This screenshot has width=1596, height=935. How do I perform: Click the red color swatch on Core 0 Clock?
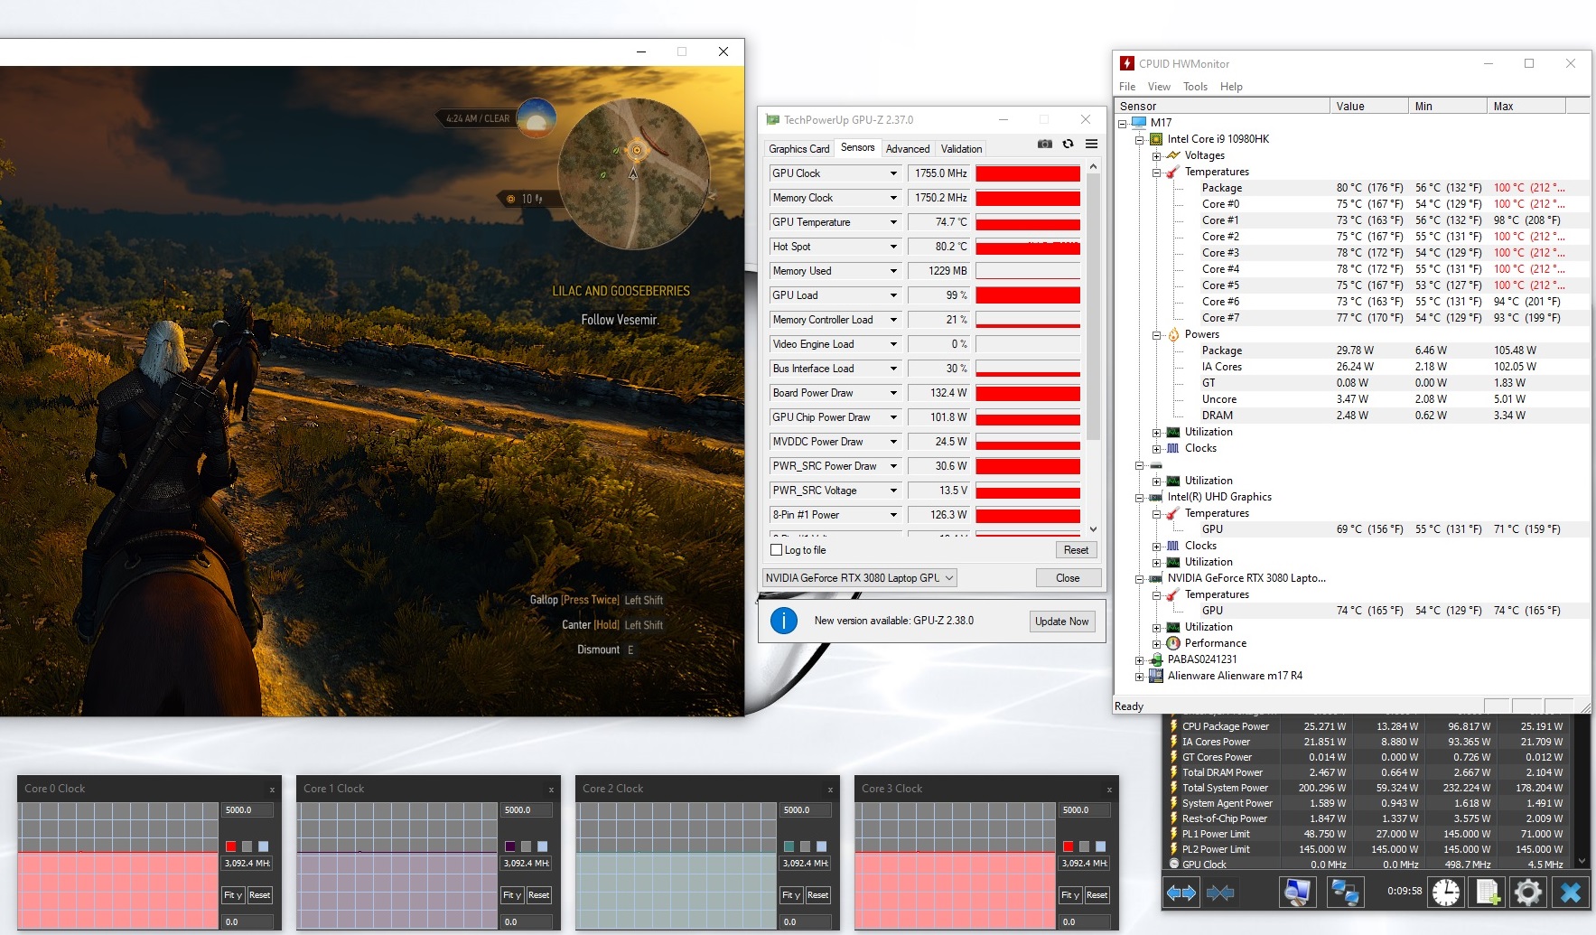click(x=231, y=846)
